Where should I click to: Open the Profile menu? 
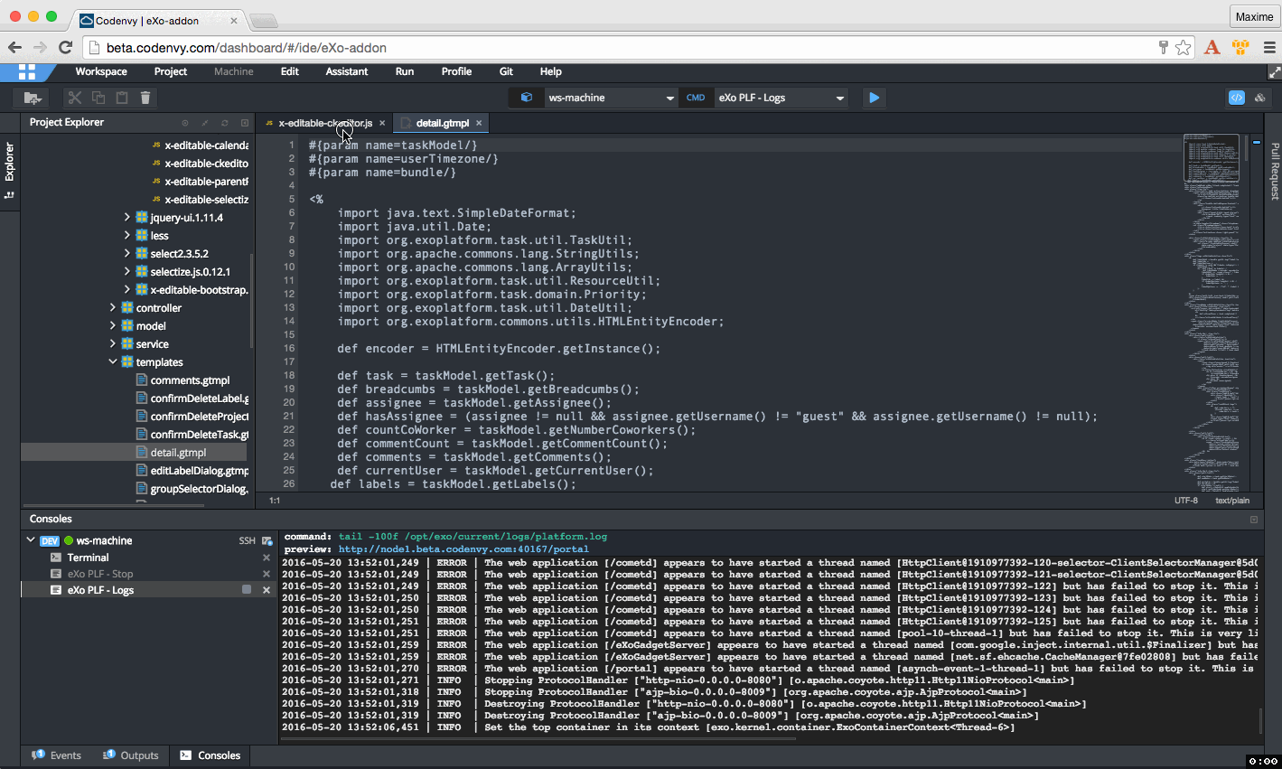point(456,71)
